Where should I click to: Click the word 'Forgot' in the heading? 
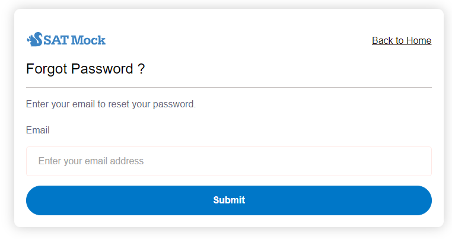pos(47,69)
